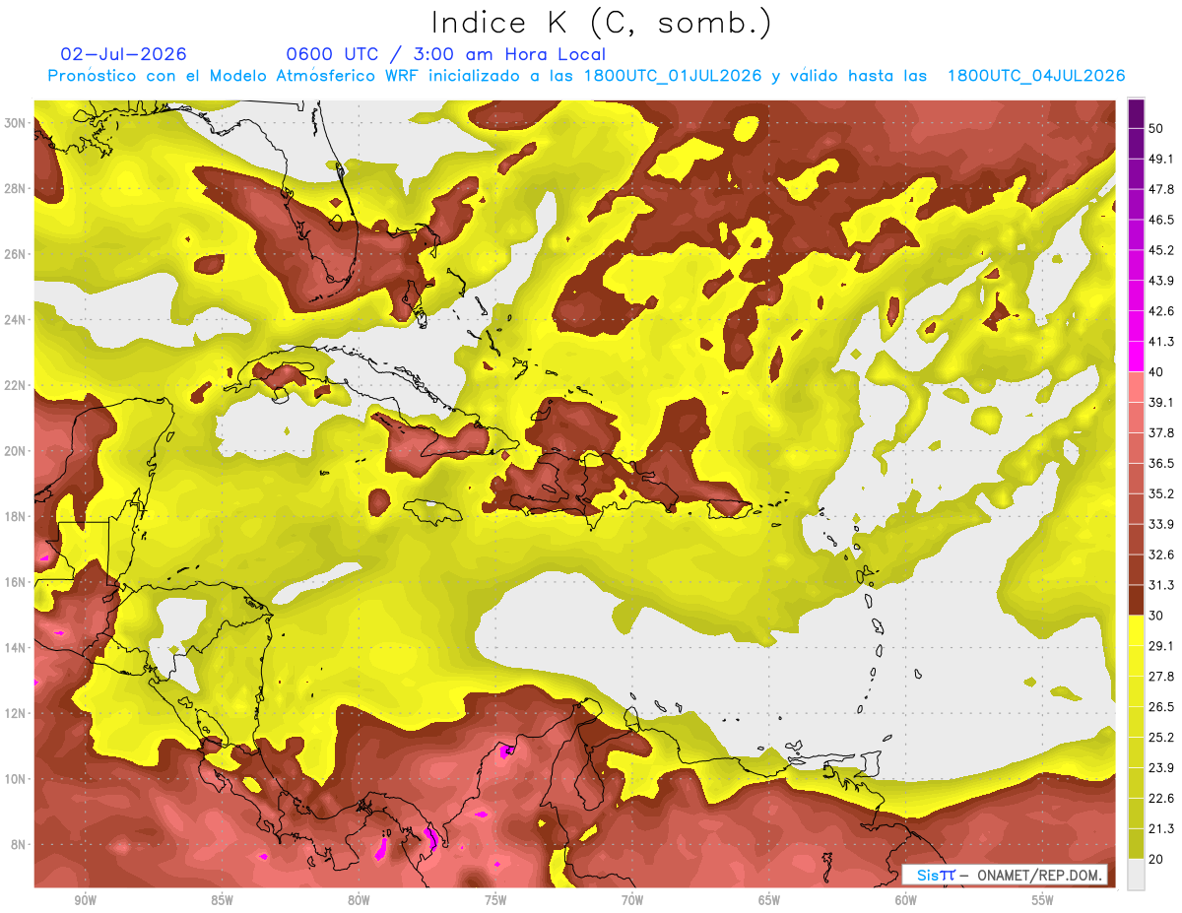Screen dimensions: 1182x913
Task: Click the '75W' longitude label
Action: point(495,900)
